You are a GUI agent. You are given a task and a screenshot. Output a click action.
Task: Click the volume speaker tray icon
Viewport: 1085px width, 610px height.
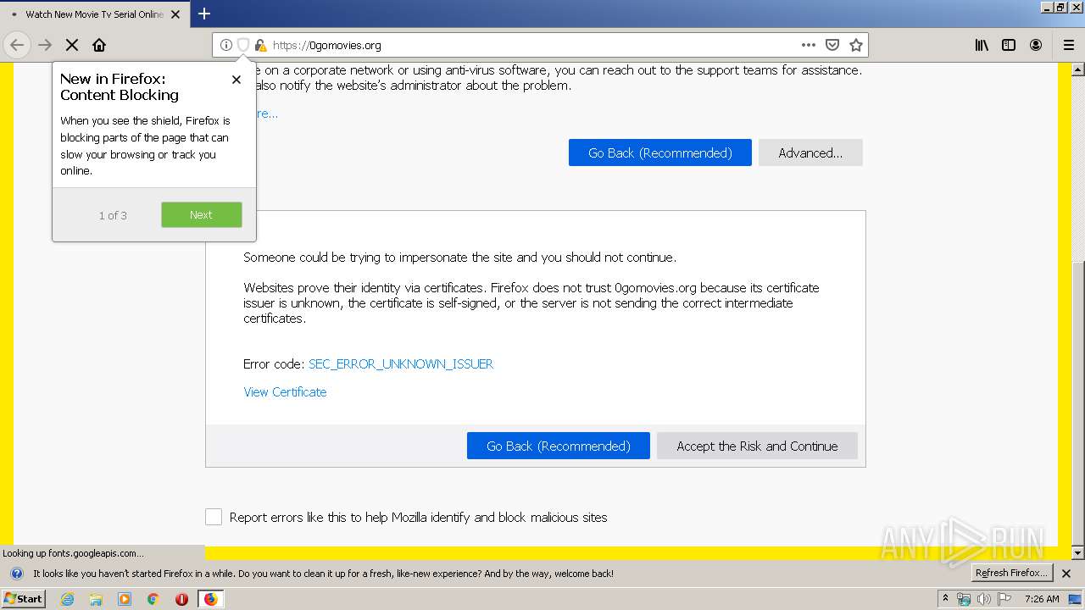(983, 599)
